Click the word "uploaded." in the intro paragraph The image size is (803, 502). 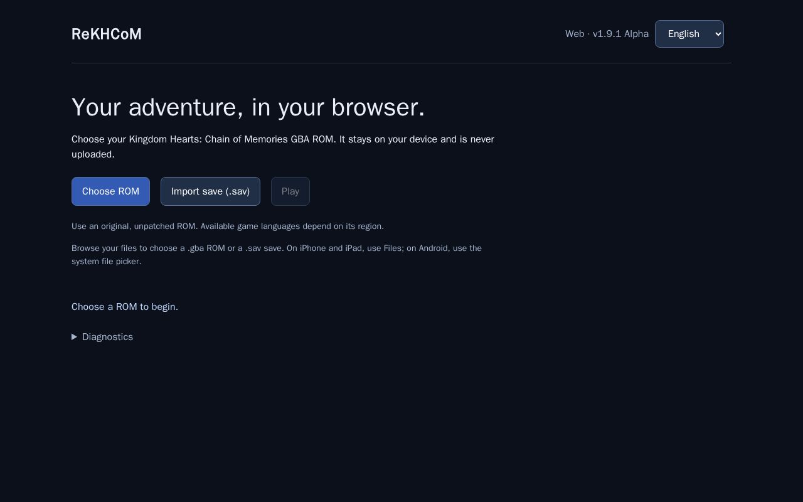[x=93, y=154]
